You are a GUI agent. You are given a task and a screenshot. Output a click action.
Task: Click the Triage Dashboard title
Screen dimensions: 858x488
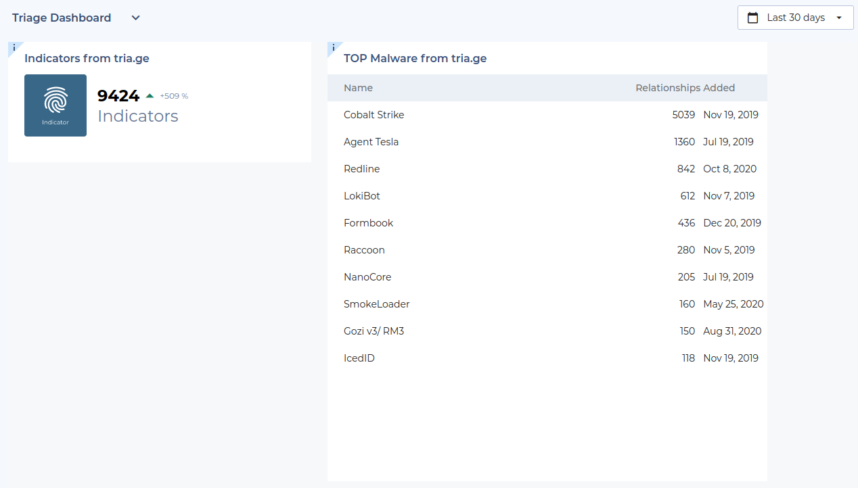[62, 18]
